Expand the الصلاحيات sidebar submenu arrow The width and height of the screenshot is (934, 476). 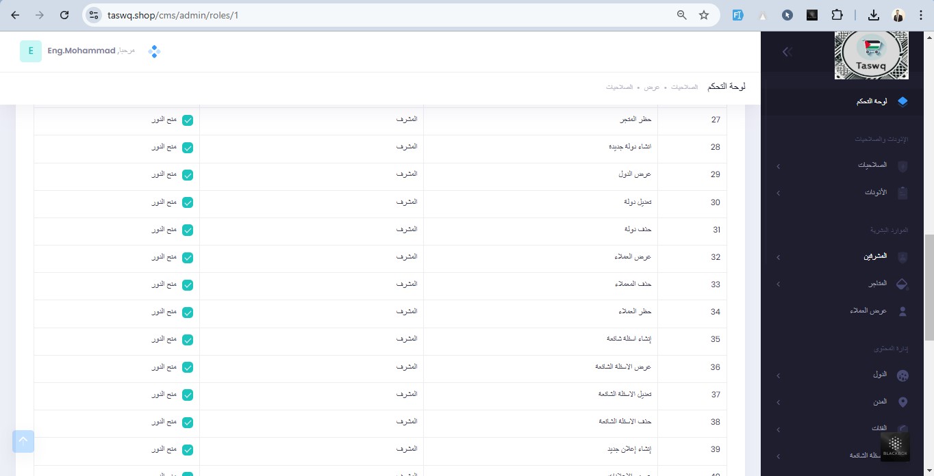pyautogui.click(x=778, y=166)
